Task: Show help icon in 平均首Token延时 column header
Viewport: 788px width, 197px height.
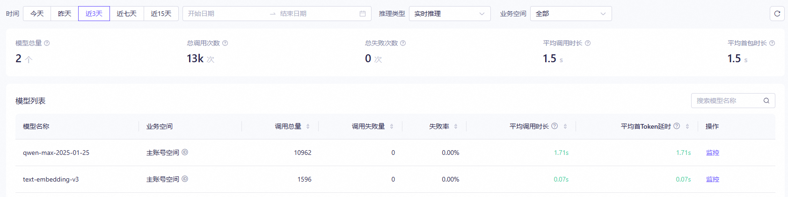Action: click(x=677, y=126)
